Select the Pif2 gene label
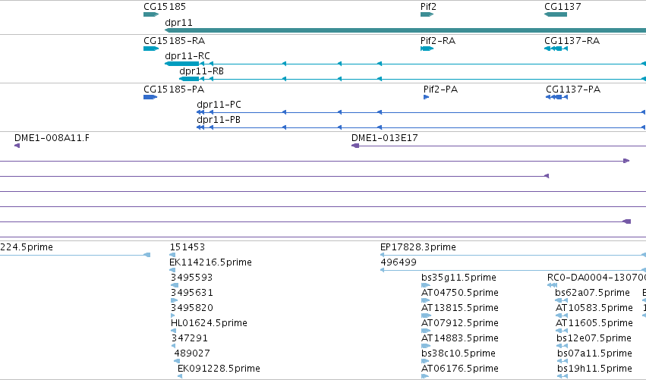 point(428,7)
